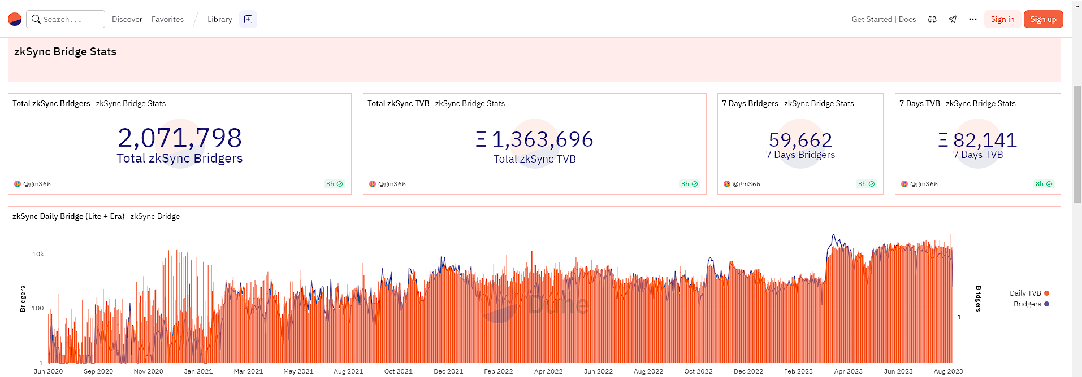This screenshot has width=1082, height=377.
Task: Go to Library
Action: click(220, 19)
